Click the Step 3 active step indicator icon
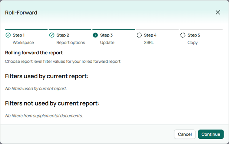 [95, 35]
